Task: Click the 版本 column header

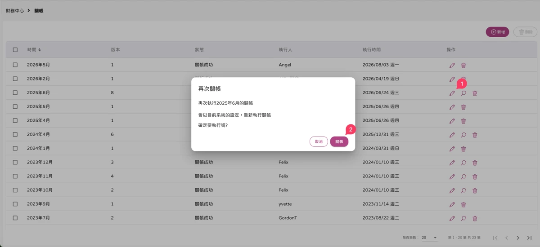Action: click(x=115, y=49)
